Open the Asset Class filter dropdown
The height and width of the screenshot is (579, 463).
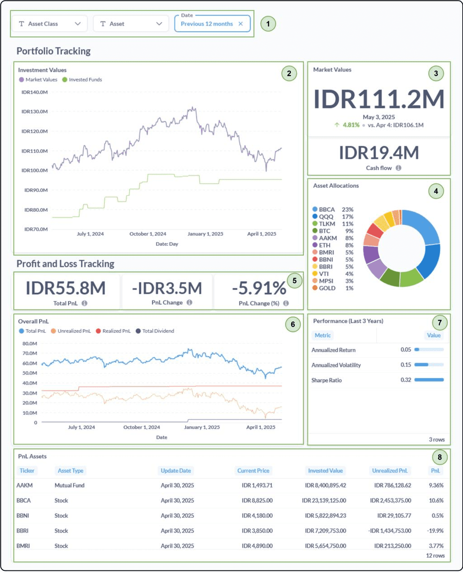[x=49, y=24]
